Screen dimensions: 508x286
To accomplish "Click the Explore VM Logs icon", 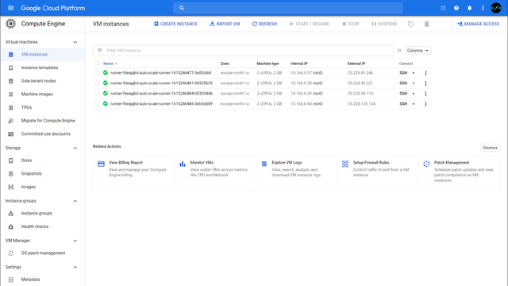I will coord(264,164).
